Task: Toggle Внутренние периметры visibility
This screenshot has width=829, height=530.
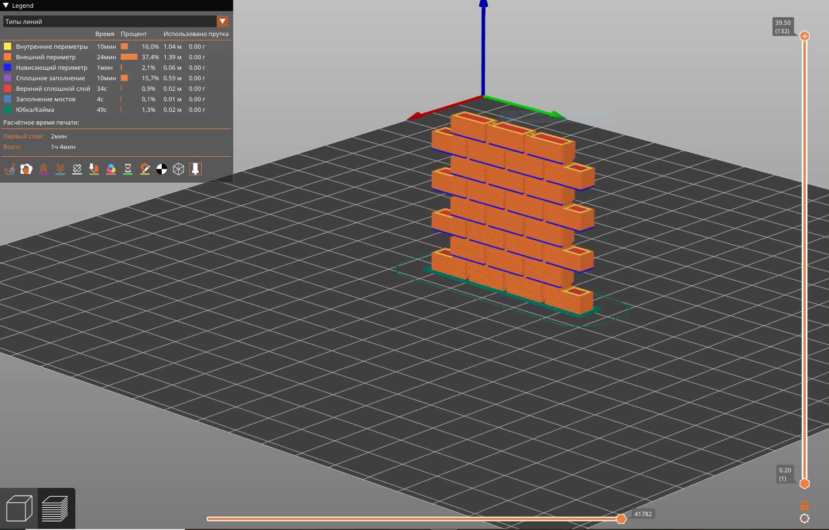Action: point(116,47)
